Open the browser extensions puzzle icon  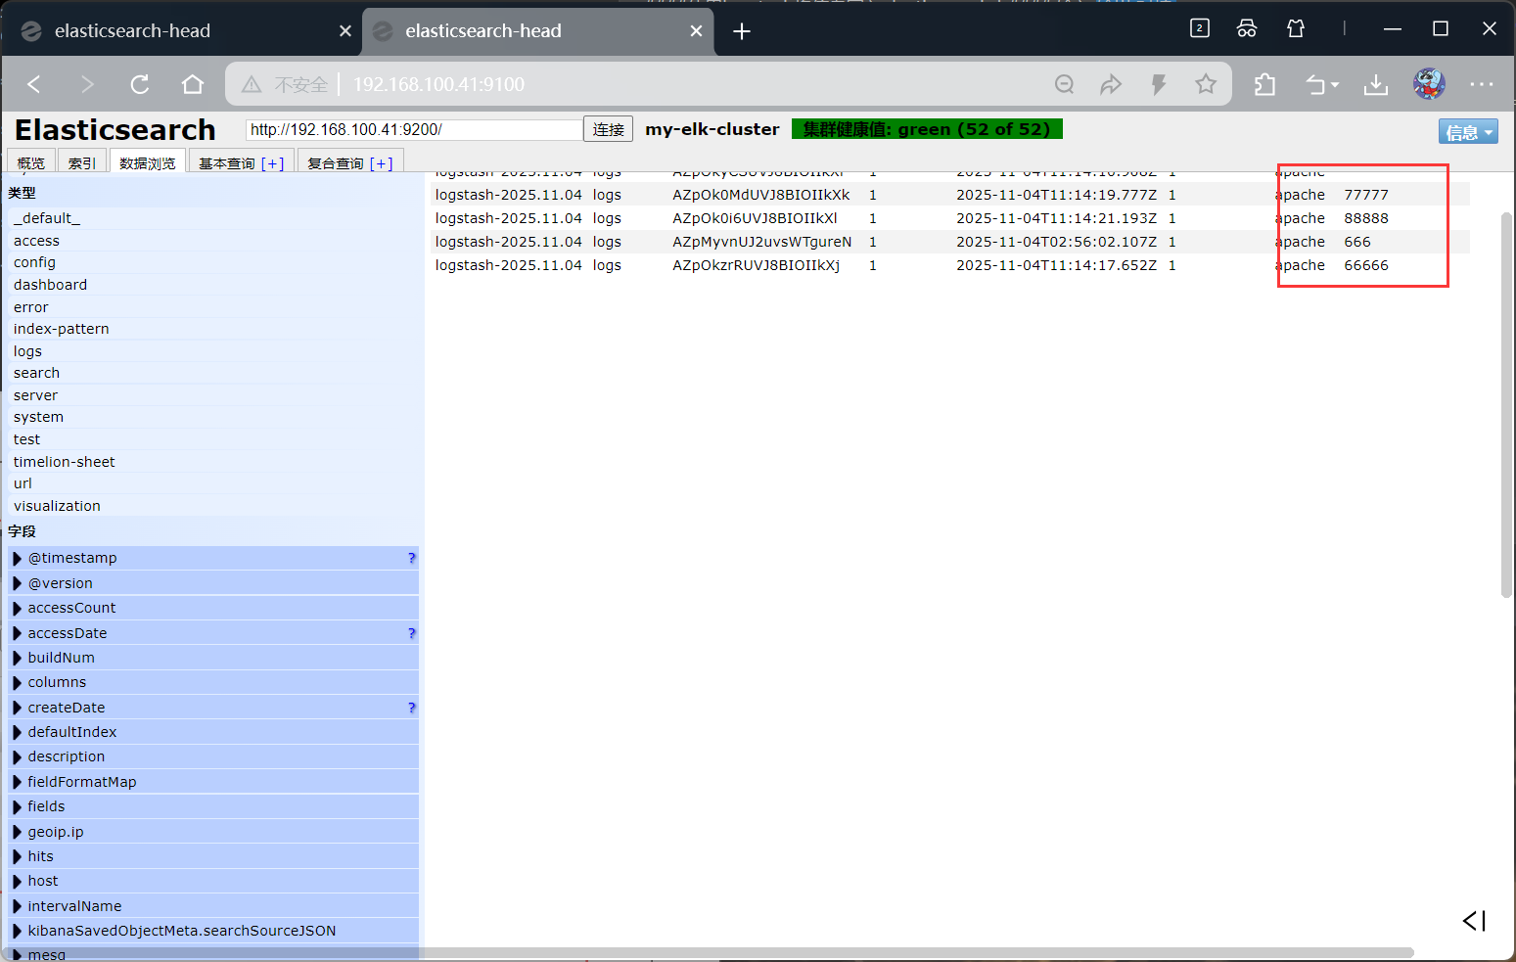[x=1264, y=85]
